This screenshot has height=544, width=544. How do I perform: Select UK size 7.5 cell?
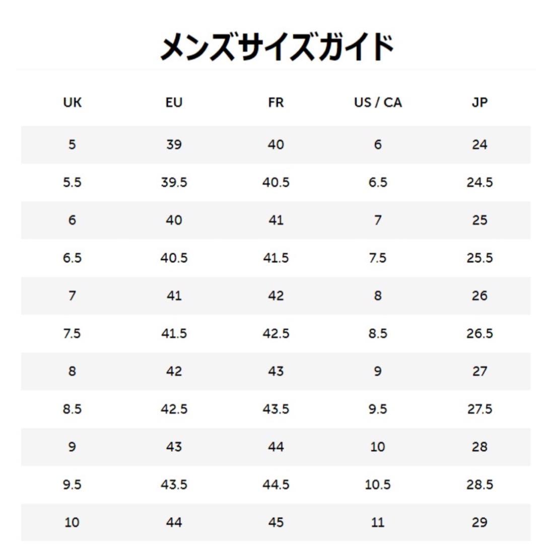(x=72, y=333)
